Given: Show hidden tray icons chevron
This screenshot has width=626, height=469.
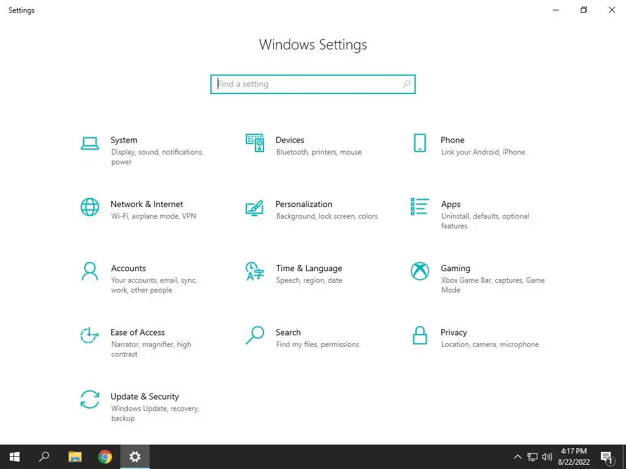Looking at the screenshot, I should point(517,457).
